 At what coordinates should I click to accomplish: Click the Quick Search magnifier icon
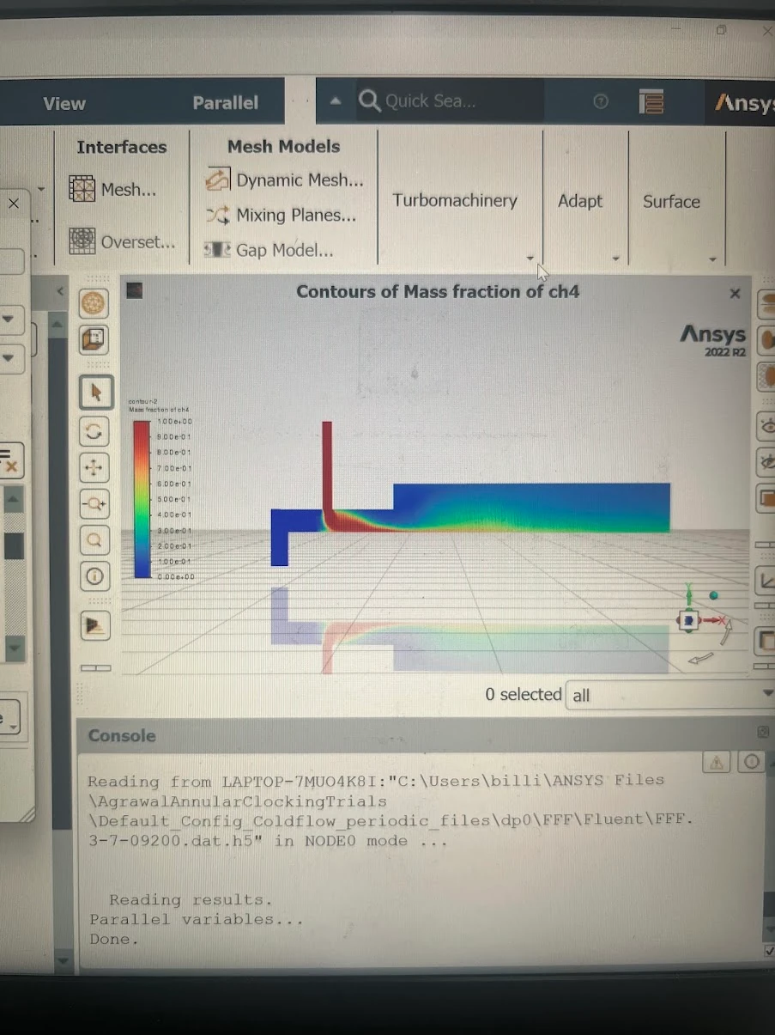[370, 101]
